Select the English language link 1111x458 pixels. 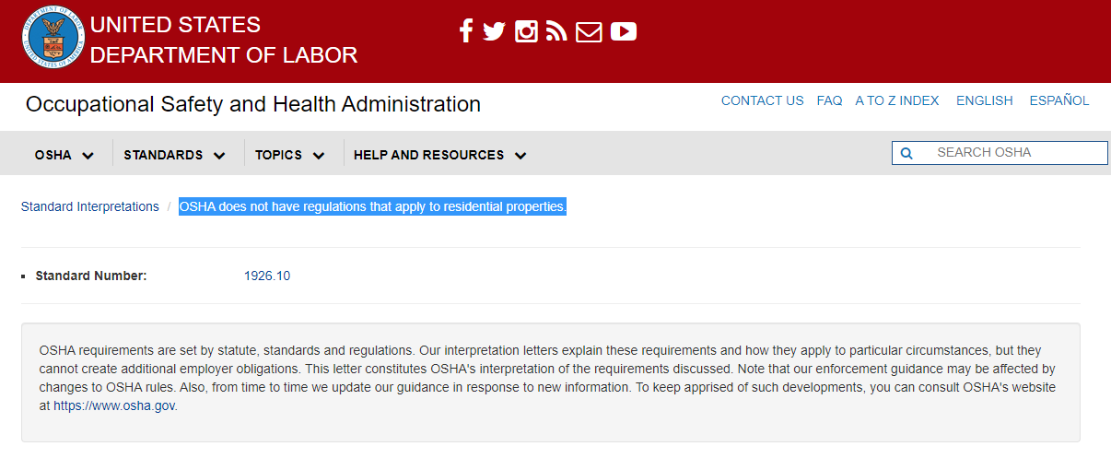click(984, 100)
